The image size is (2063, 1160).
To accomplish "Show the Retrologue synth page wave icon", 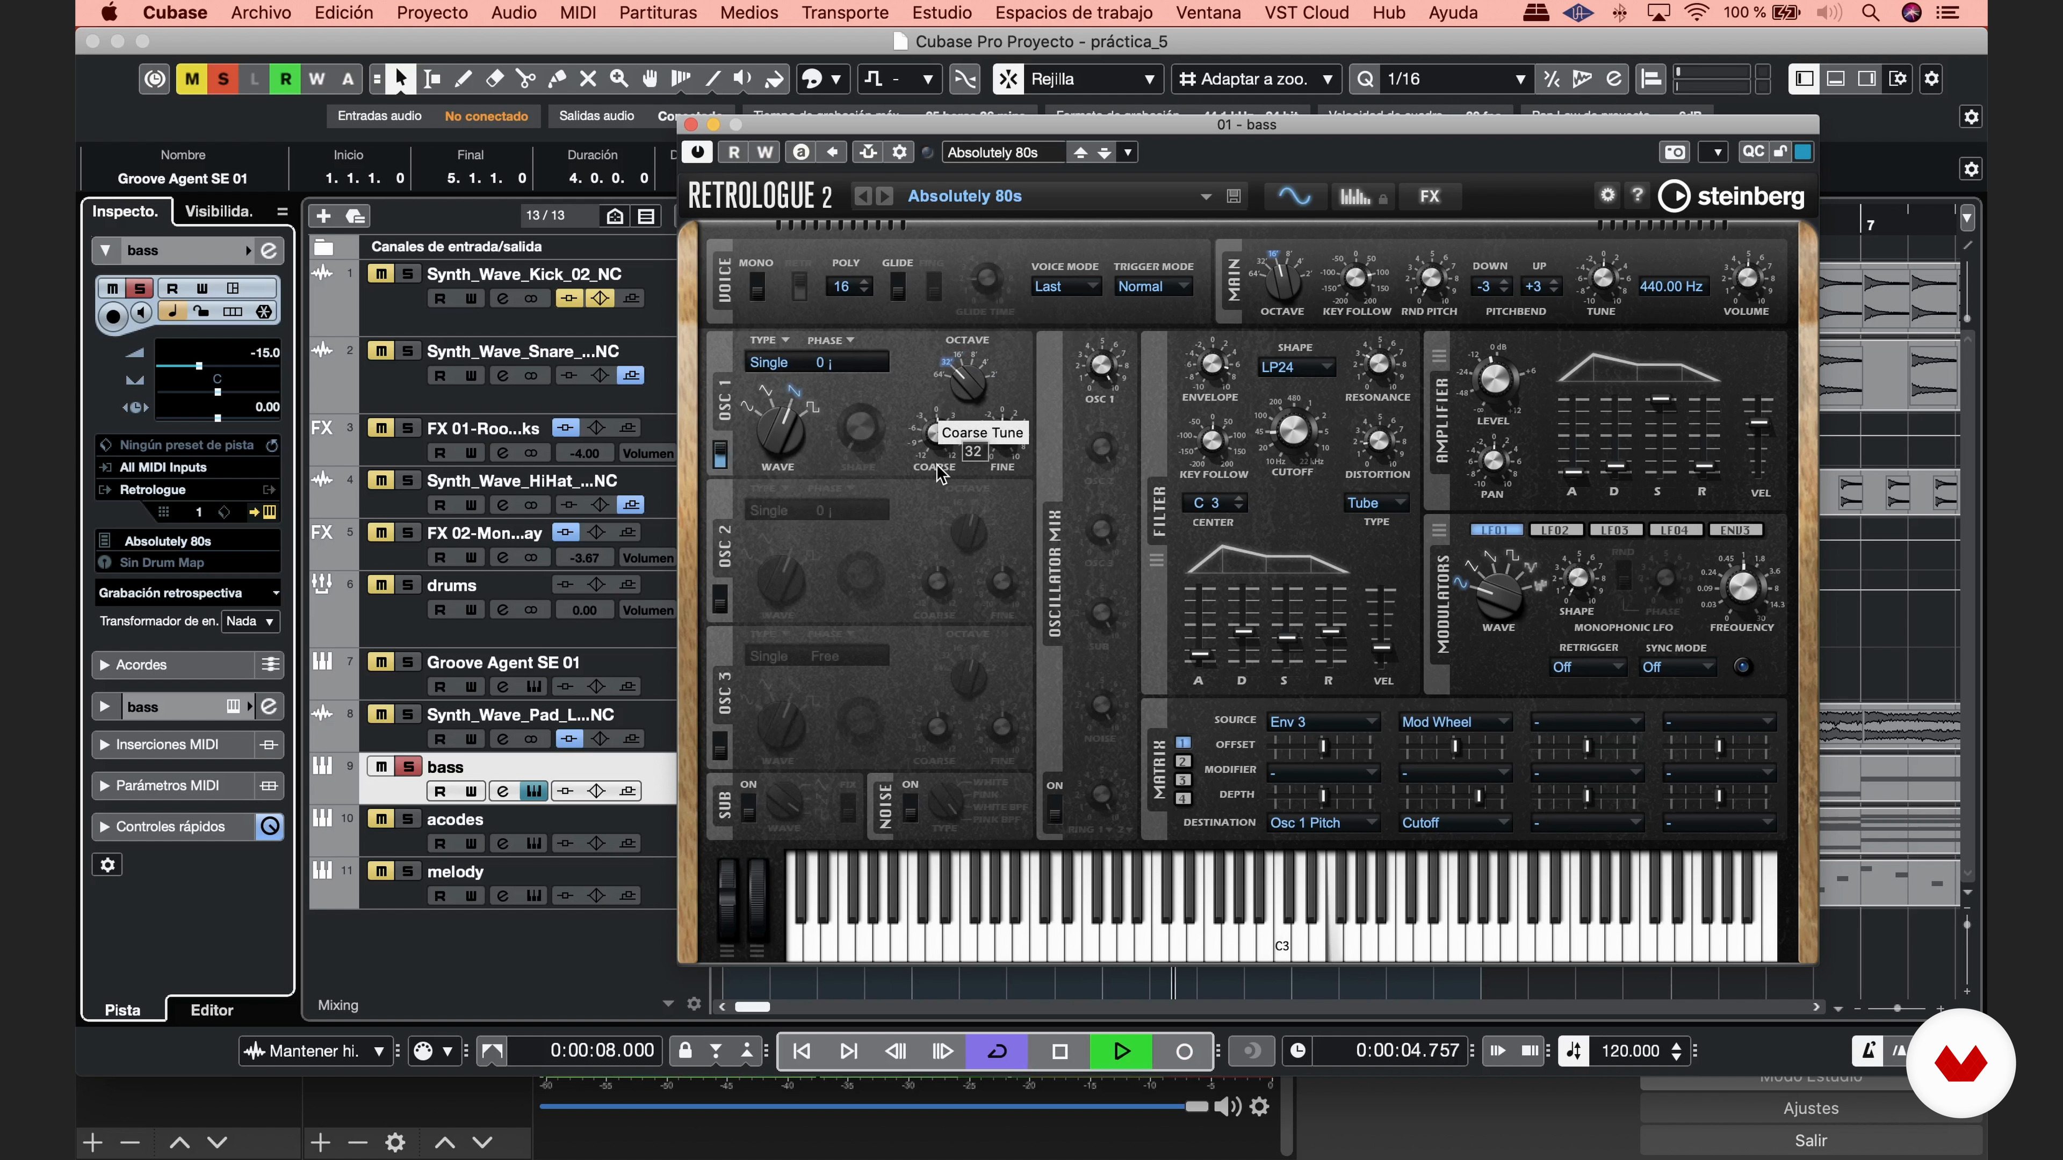I will pos(1294,196).
